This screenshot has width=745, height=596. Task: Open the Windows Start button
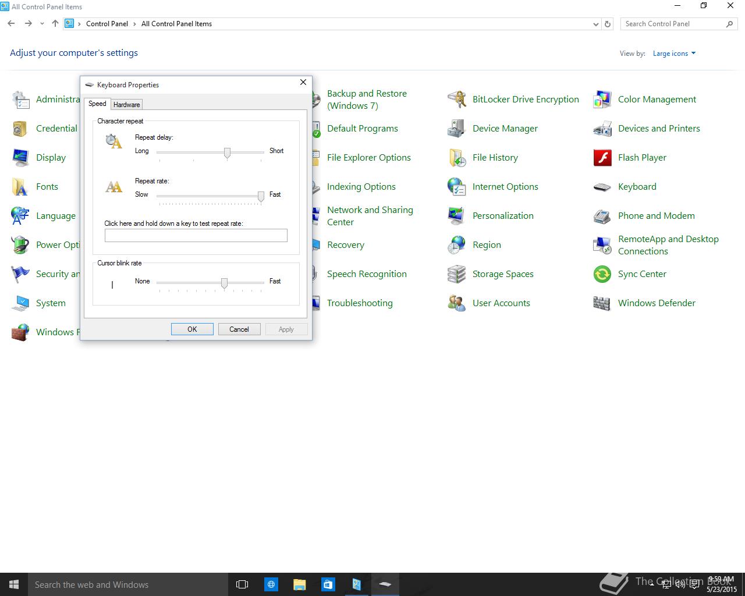coord(14,584)
